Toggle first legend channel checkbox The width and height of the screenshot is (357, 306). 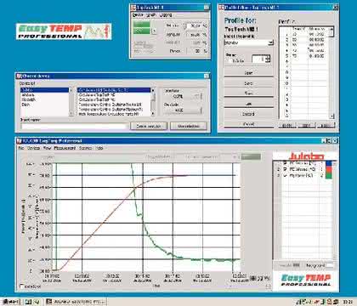pos(285,163)
